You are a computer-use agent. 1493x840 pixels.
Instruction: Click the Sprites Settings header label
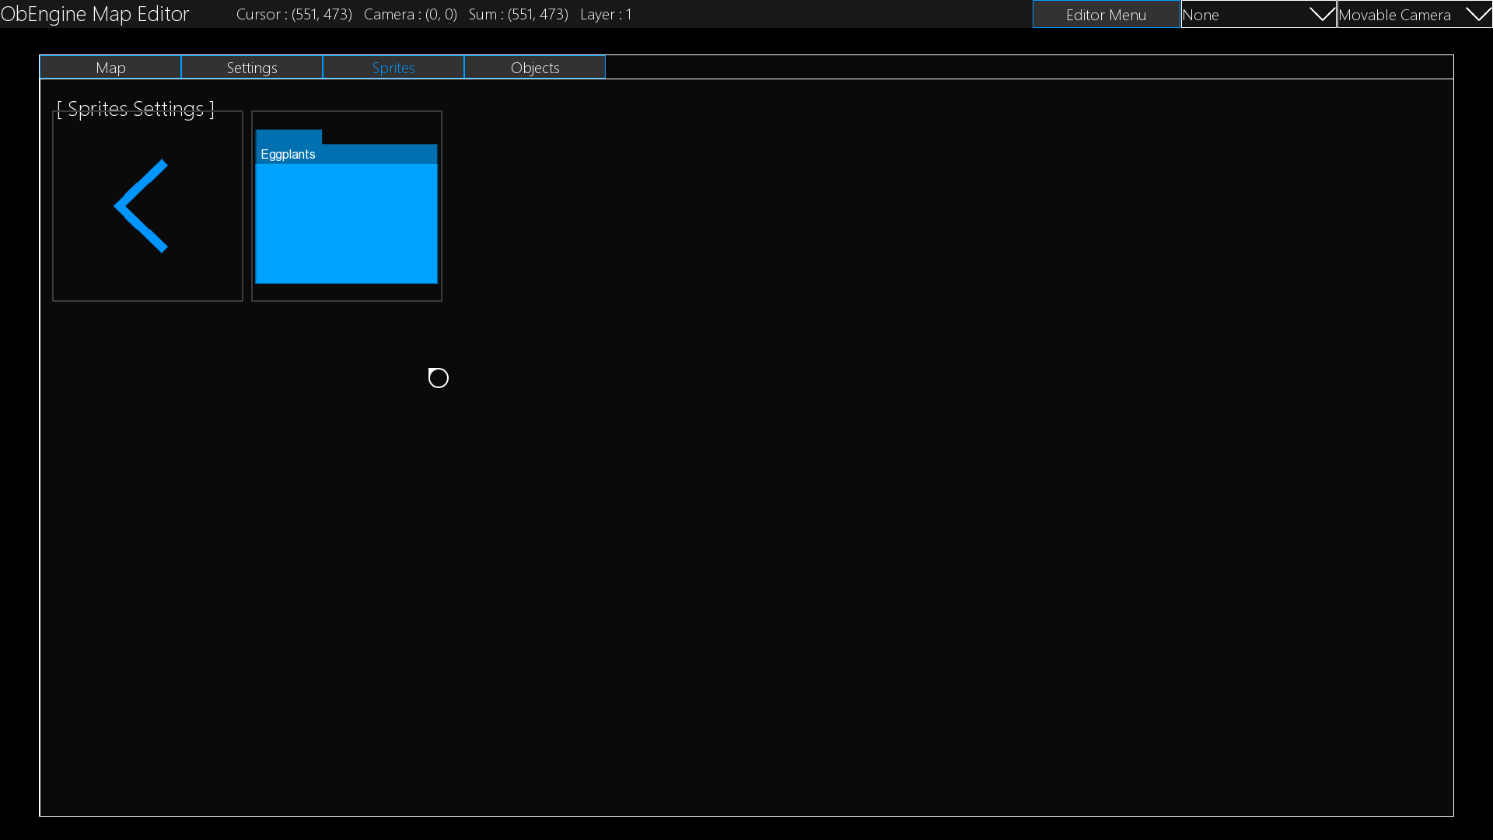(x=135, y=109)
